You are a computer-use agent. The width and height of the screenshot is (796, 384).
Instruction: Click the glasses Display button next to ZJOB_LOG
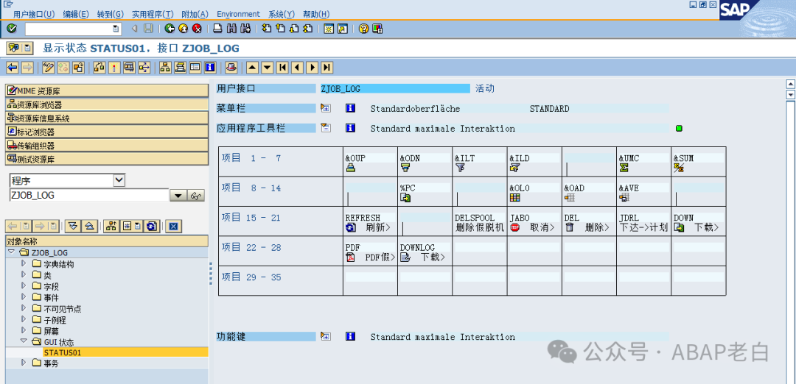196,196
